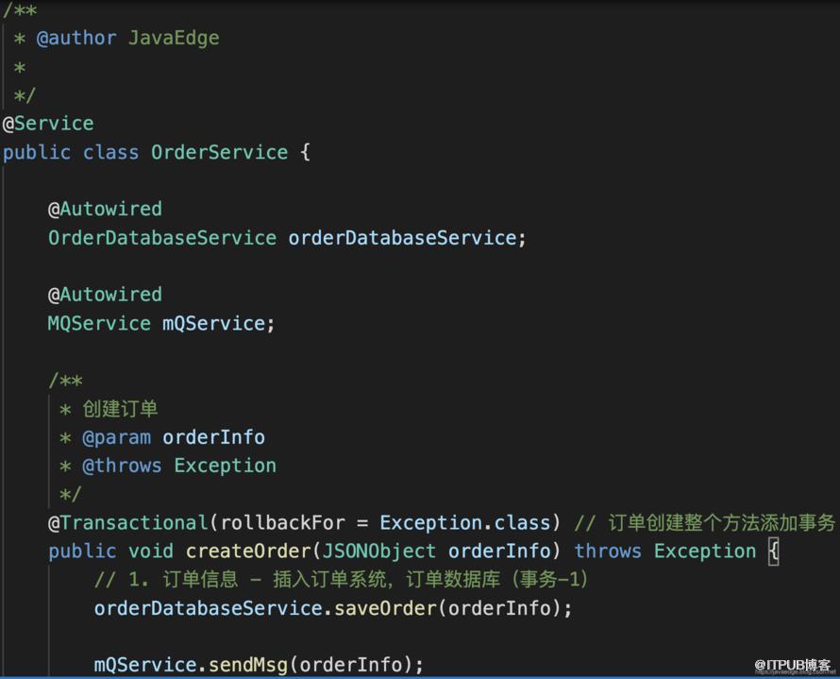Click the first @Autowired annotation
840x679 pixels.
(x=105, y=209)
